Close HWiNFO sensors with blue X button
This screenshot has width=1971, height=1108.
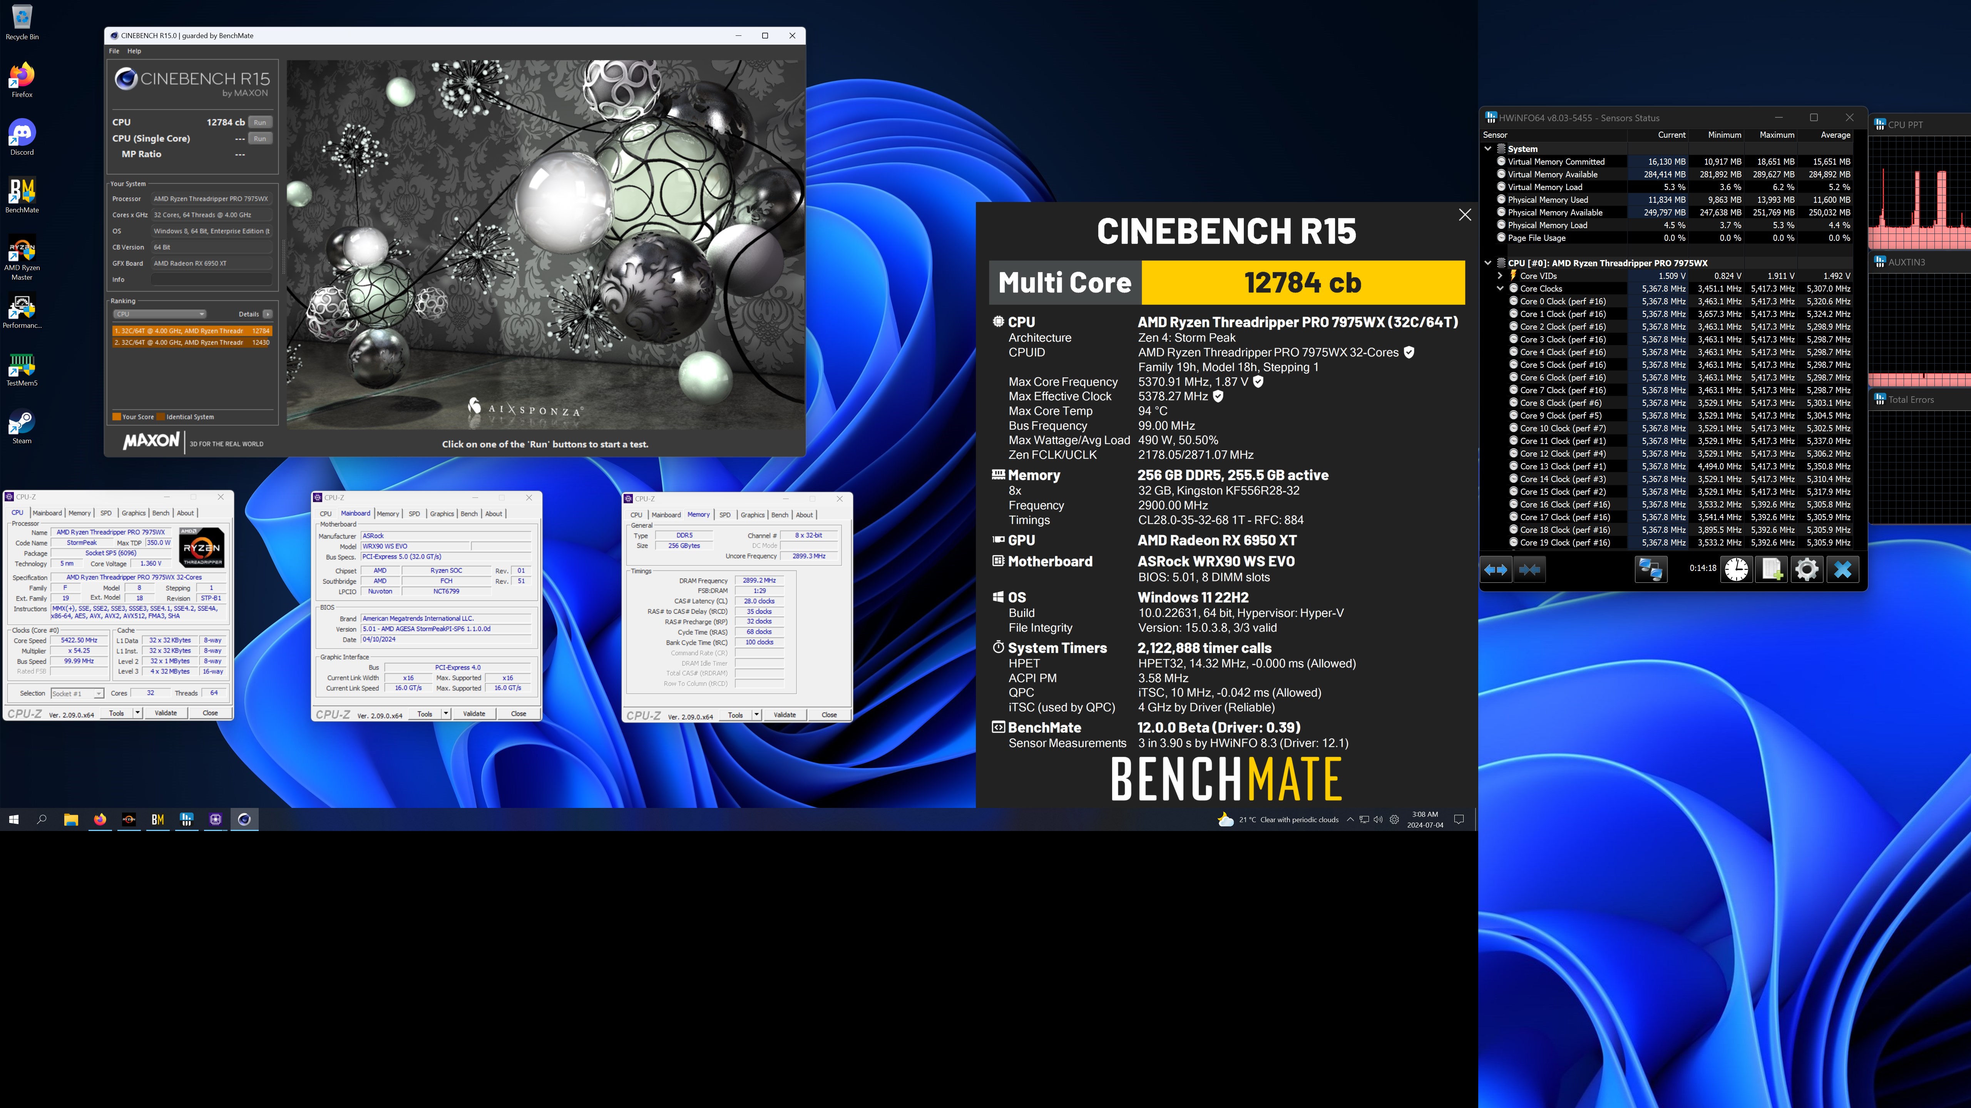1842,569
